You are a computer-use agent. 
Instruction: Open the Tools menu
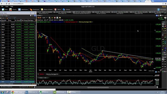[x=7, y=7]
